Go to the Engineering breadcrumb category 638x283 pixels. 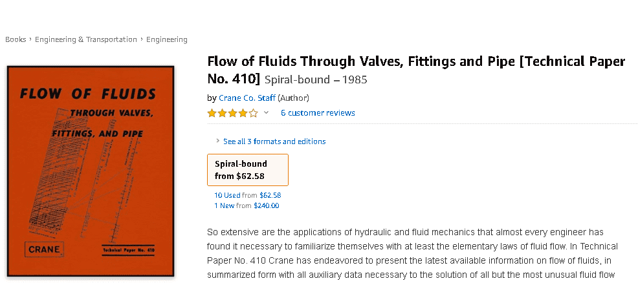pyautogui.click(x=166, y=39)
